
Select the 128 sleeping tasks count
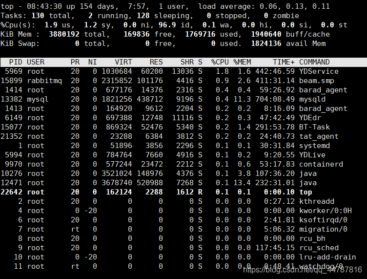[x=143, y=16]
